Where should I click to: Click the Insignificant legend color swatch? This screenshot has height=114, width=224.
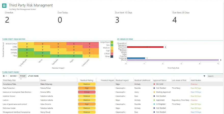112,42
